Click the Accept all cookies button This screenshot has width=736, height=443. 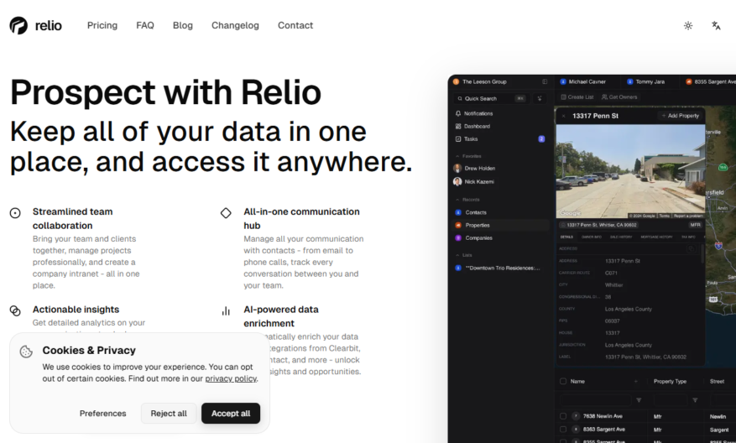(231, 414)
